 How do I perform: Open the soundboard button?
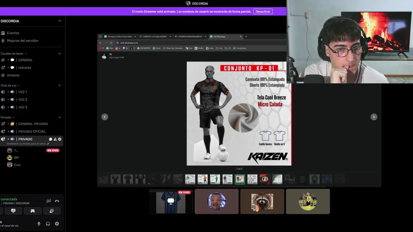coord(52,211)
